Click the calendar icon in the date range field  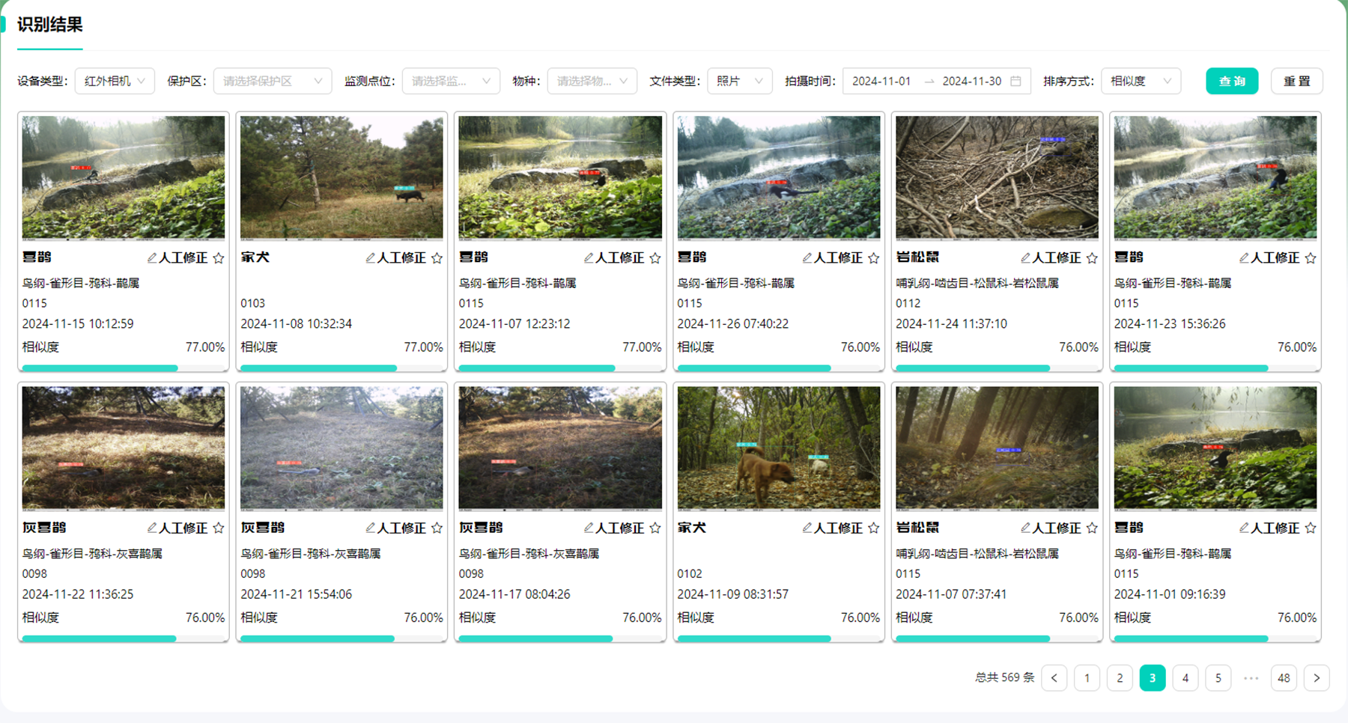point(1015,81)
